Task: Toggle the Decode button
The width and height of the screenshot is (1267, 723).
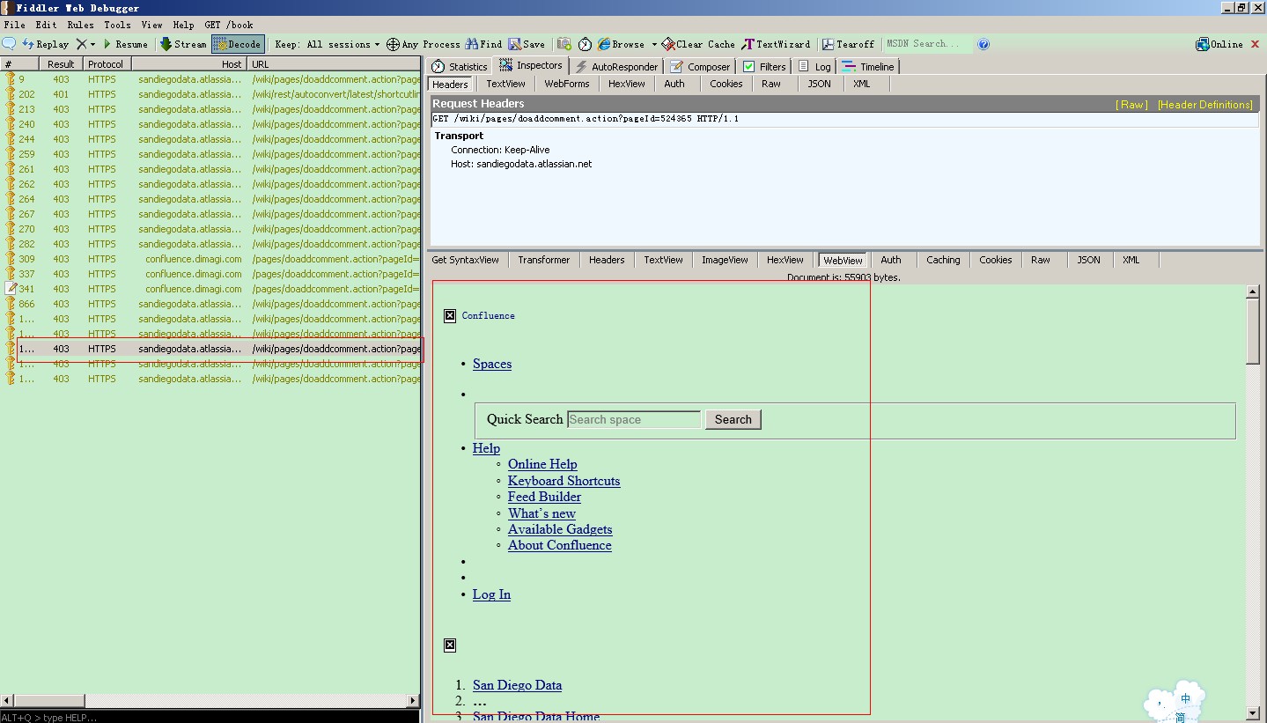Action: tap(238, 44)
